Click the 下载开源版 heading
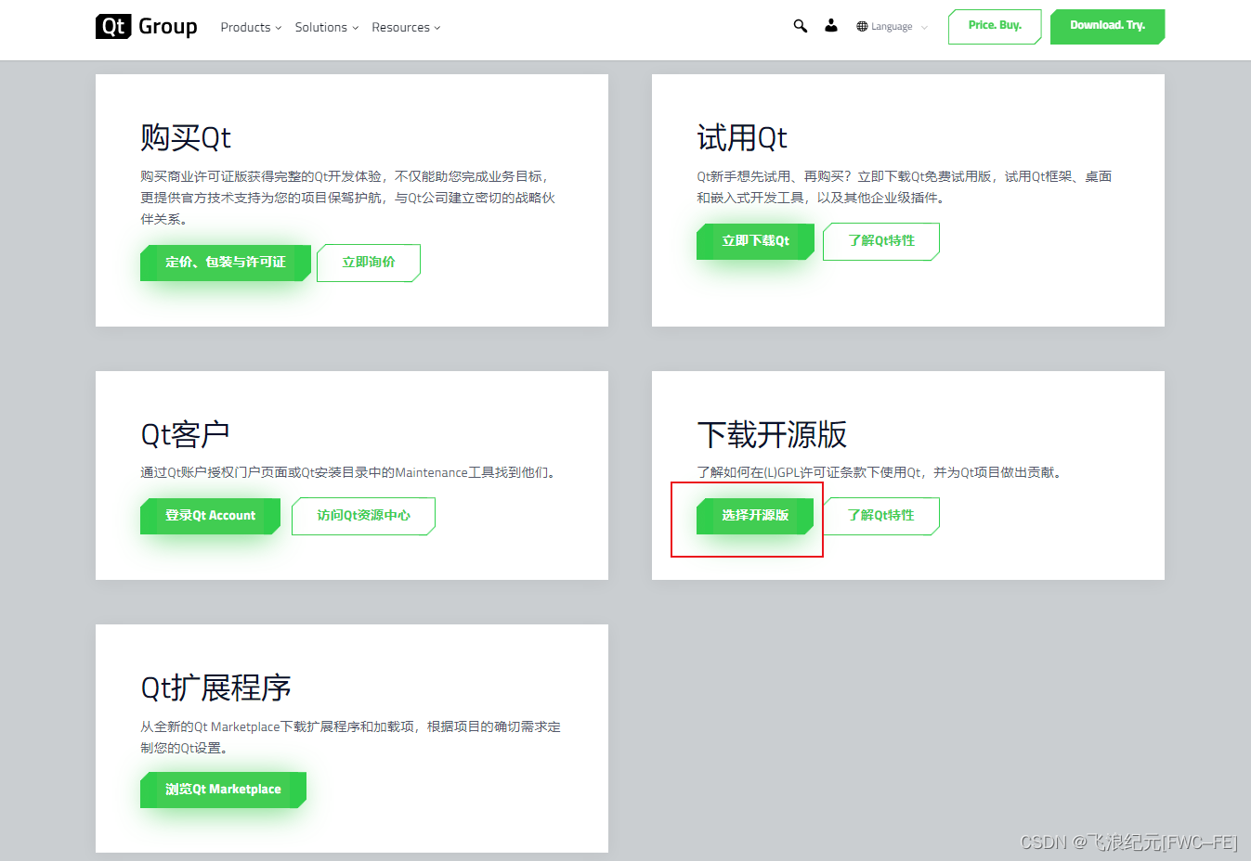Screen dimensions: 1251x861 (772, 434)
